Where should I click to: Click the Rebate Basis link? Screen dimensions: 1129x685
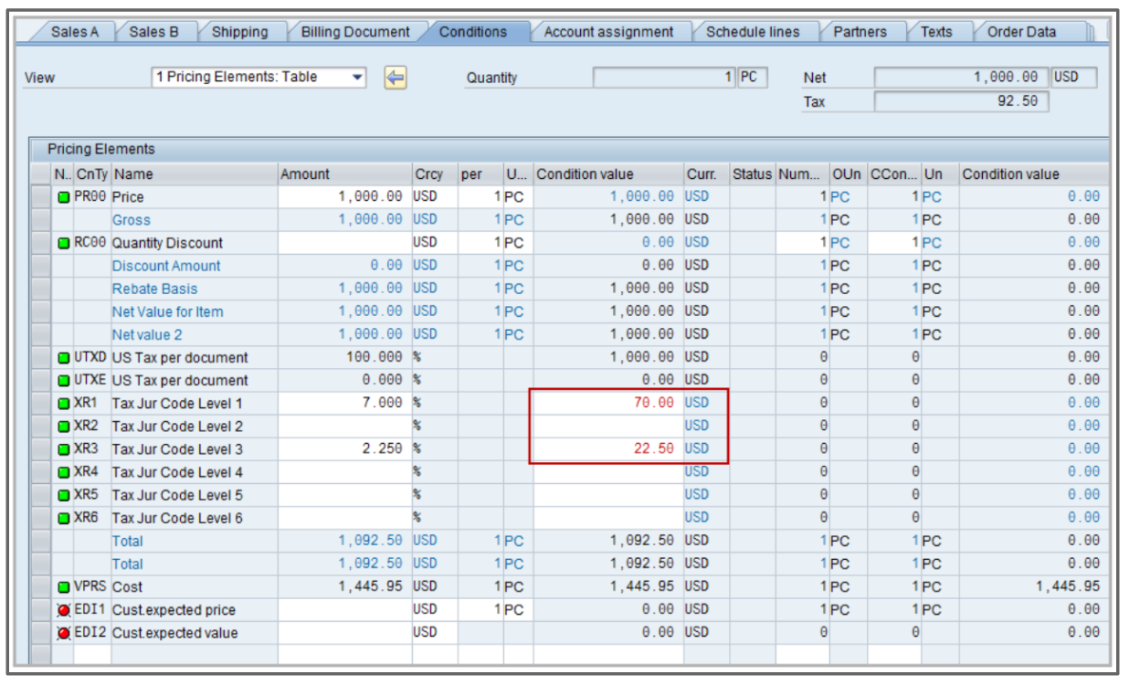click(x=154, y=289)
